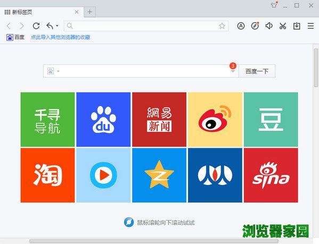Screen dimensions: 319x244
Task: Close the 新标签页 tab
Action: click(x=77, y=12)
